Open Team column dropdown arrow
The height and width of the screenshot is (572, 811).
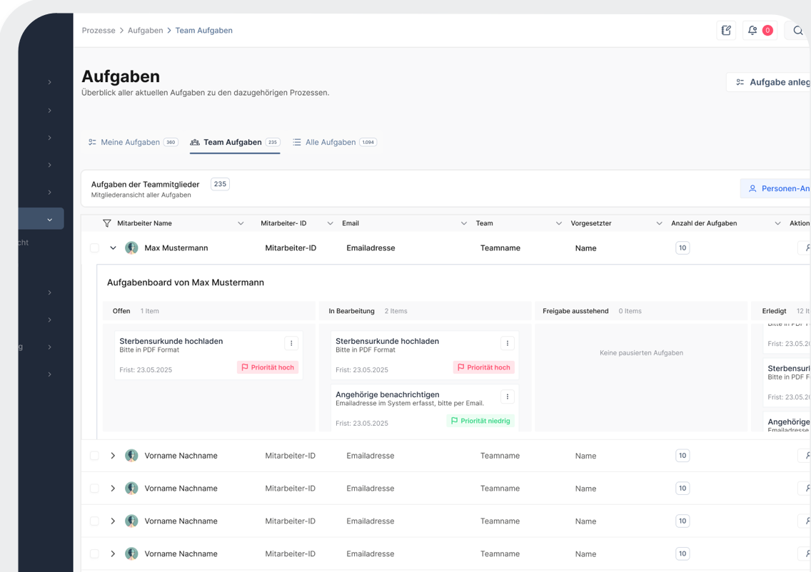pyautogui.click(x=558, y=223)
